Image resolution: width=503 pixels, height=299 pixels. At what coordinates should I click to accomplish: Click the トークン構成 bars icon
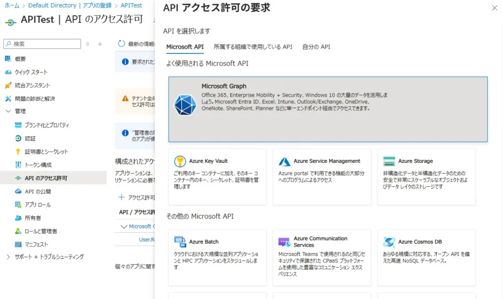pos(18,165)
